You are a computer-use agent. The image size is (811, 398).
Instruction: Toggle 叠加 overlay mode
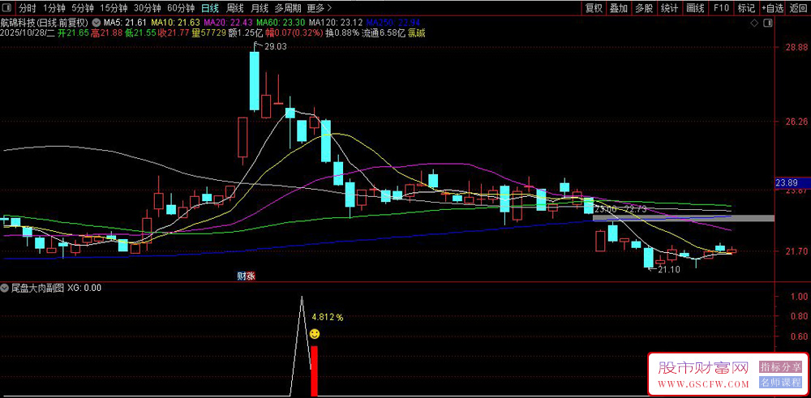pyautogui.click(x=619, y=8)
